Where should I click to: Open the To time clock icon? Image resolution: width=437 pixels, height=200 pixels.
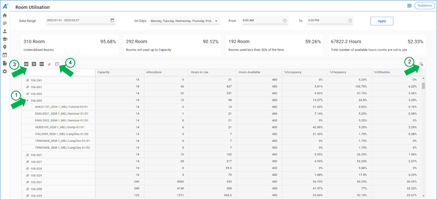(350, 21)
